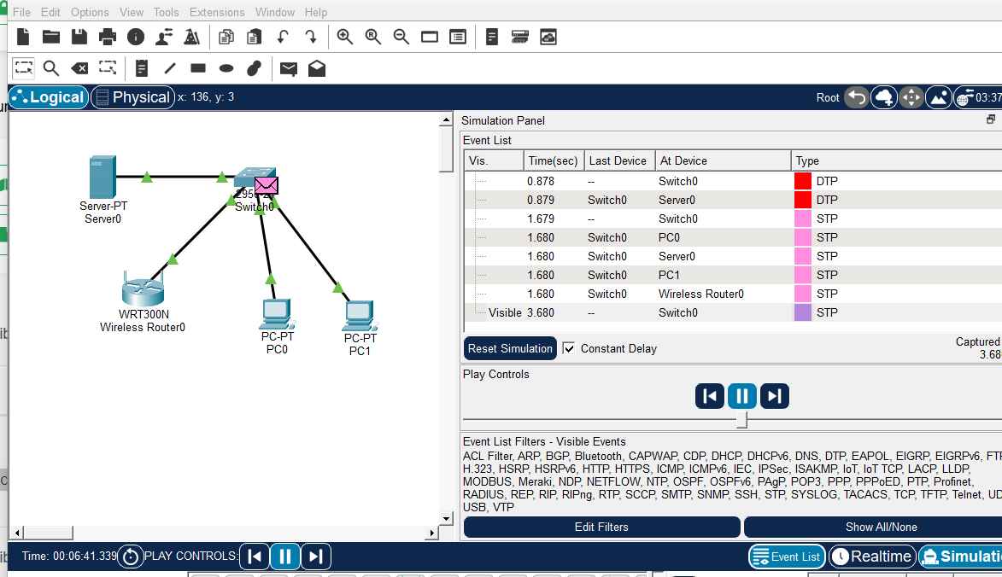Open the Edit menu
Viewport: 1002px width, 577px height.
(50, 12)
